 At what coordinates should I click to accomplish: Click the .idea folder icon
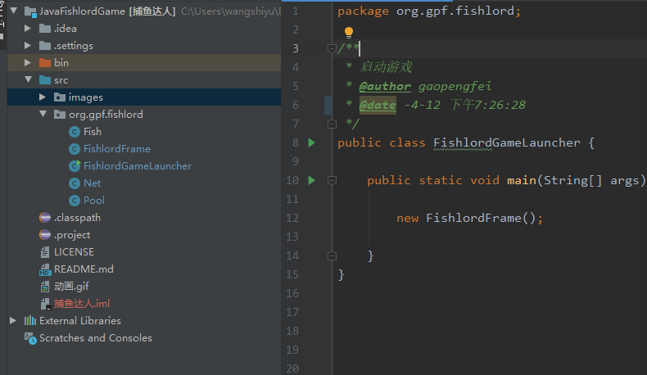(x=45, y=29)
